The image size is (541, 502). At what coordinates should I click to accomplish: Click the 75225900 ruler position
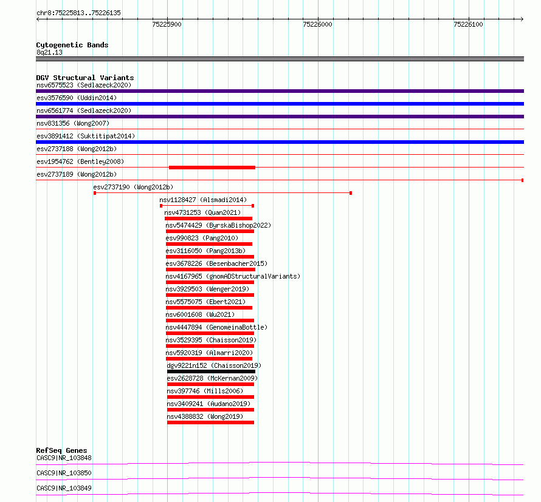coord(167,24)
